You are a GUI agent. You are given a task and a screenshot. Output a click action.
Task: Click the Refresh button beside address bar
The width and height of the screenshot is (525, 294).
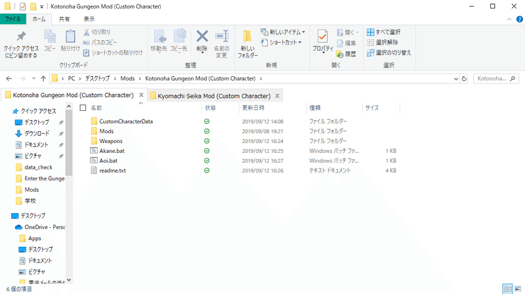pos(464,79)
